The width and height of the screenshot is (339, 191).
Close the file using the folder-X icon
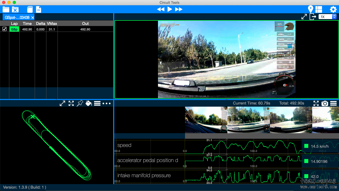point(15,10)
